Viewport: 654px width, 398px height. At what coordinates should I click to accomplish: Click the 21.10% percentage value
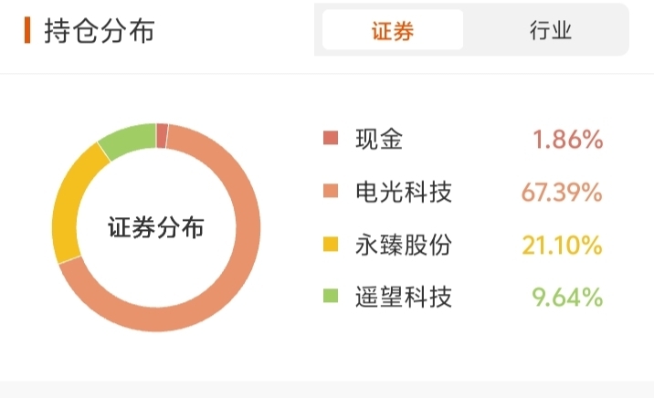point(561,245)
